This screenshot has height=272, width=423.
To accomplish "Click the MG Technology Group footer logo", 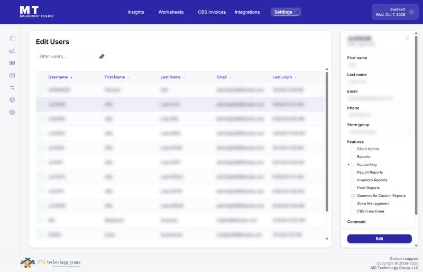I will coord(50,262).
